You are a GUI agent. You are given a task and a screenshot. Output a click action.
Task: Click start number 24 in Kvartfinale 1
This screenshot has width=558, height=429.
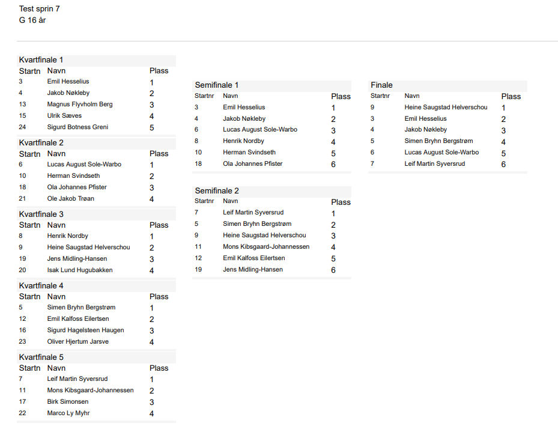(22, 127)
